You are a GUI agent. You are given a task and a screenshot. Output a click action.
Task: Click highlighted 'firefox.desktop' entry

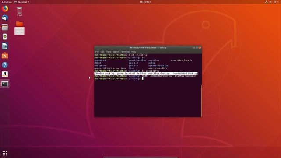point(104,73)
